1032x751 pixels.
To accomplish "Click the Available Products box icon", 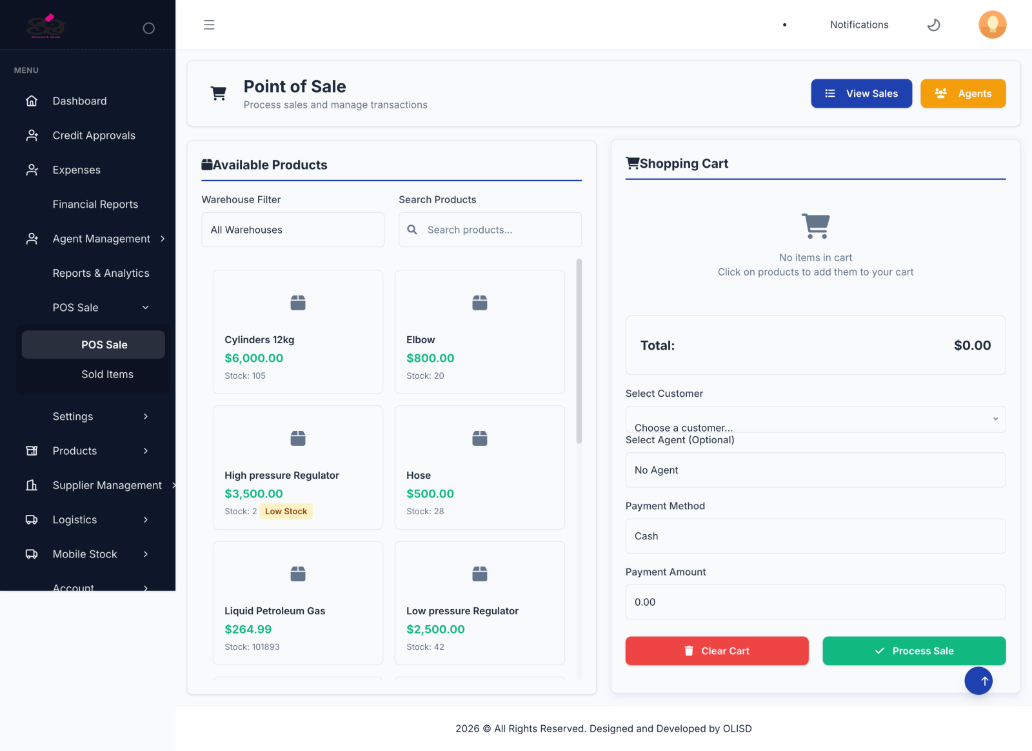I will coord(207,165).
